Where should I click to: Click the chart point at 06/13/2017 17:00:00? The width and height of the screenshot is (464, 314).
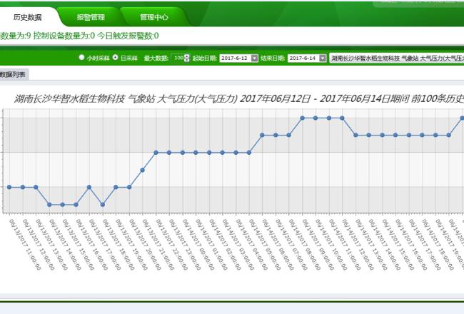(x=89, y=187)
